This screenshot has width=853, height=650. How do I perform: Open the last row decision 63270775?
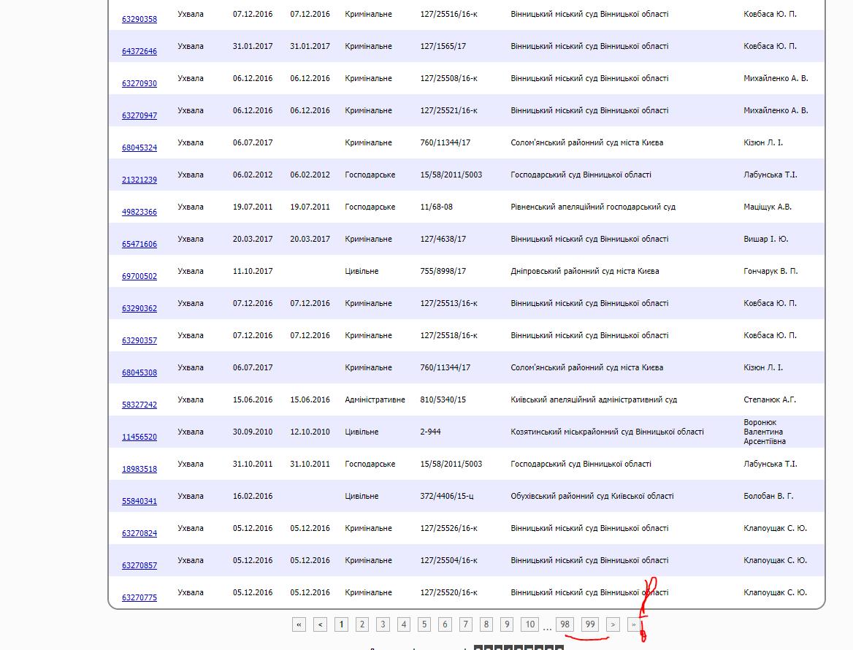[139, 597]
